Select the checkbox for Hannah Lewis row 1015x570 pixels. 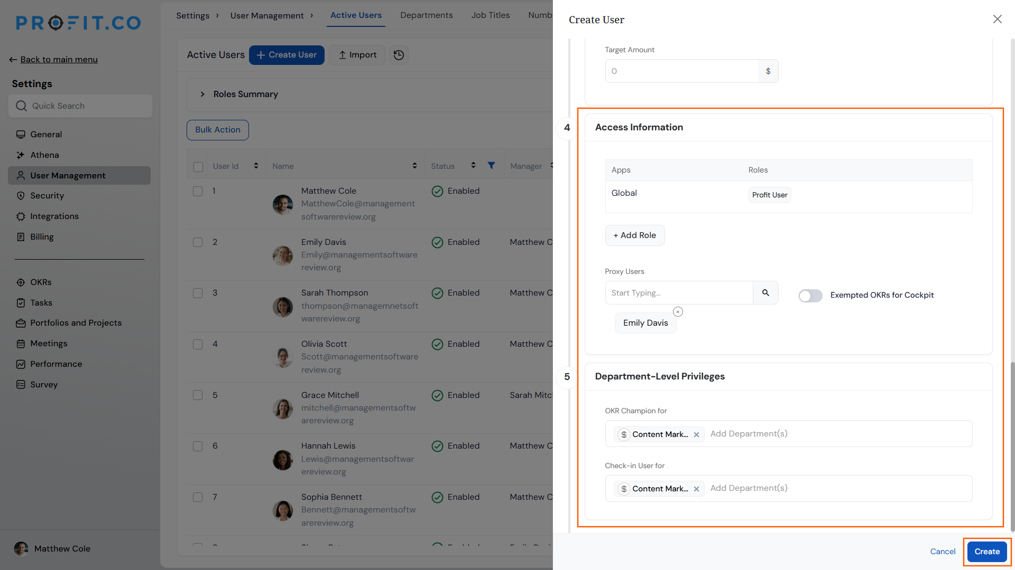tap(198, 446)
